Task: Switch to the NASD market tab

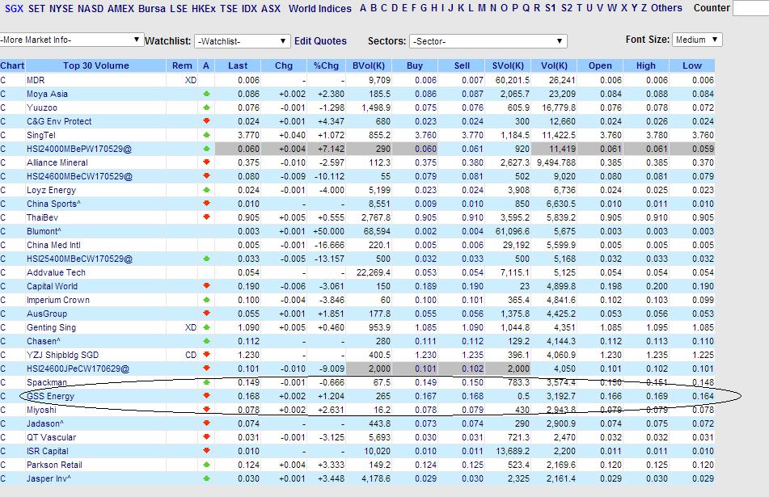Action: click(x=91, y=8)
